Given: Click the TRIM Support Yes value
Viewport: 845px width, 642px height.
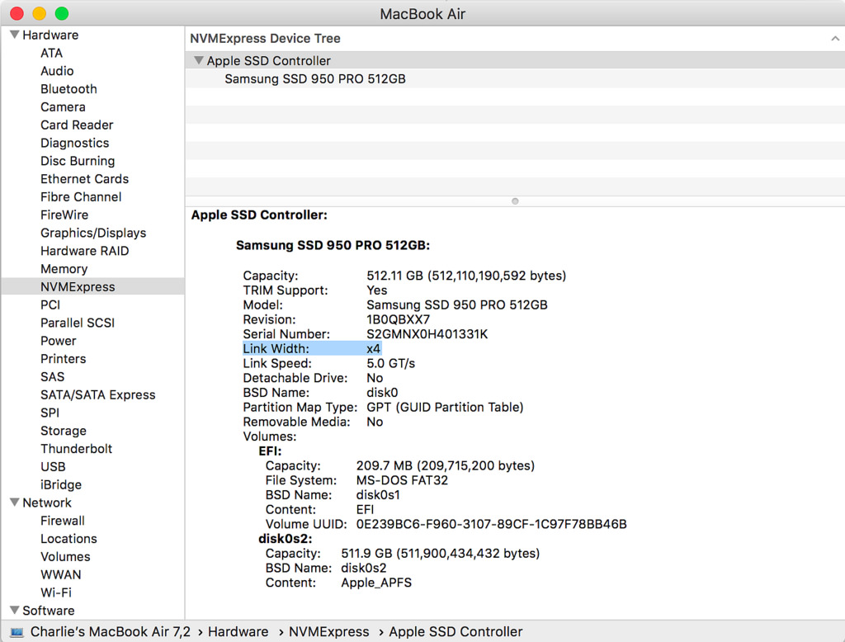Looking at the screenshot, I should 376,290.
